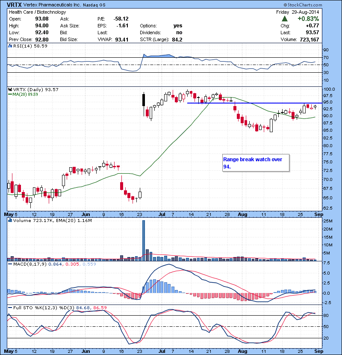Click the 100.0 price axis label
342x355 pixels.
[x=329, y=89]
